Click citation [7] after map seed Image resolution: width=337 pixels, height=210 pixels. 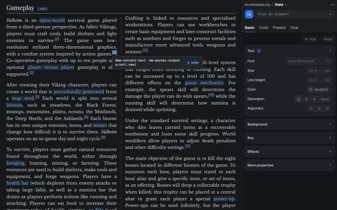click(37, 97)
